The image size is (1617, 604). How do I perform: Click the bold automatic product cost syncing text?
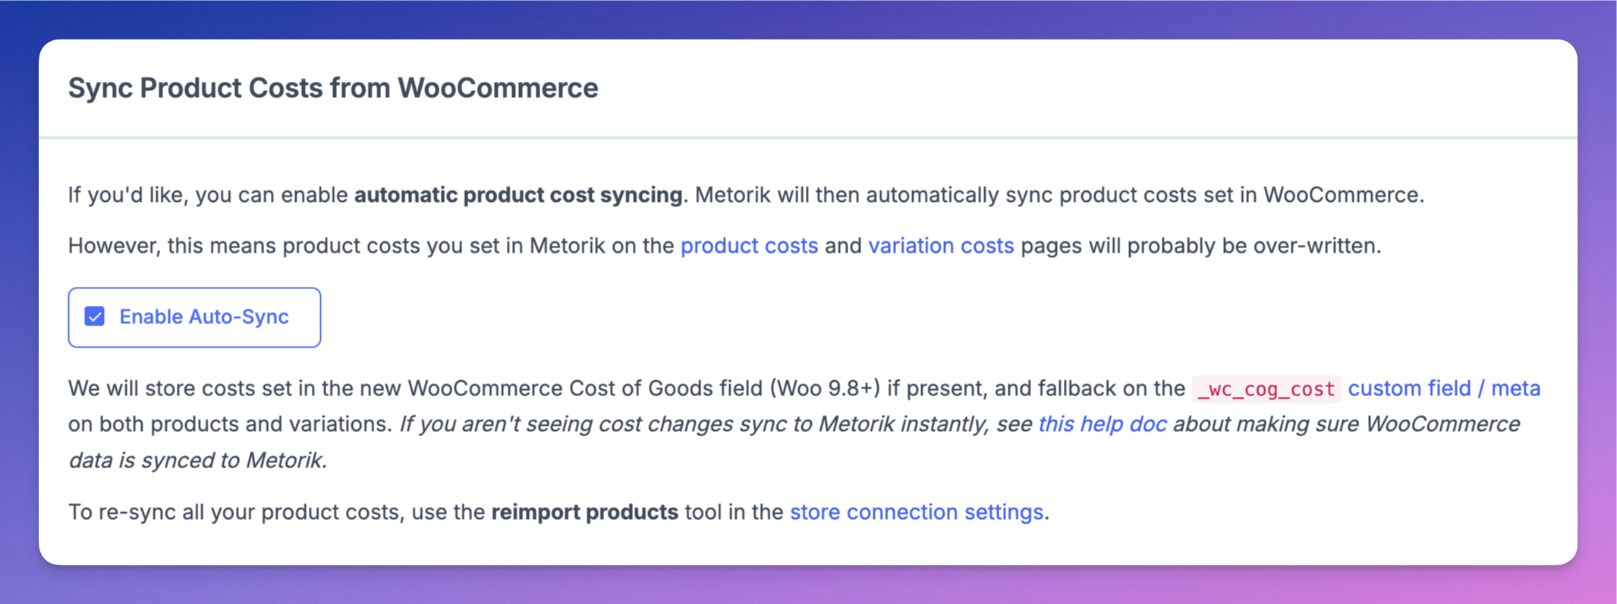pyautogui.click(x=518, y=195)
